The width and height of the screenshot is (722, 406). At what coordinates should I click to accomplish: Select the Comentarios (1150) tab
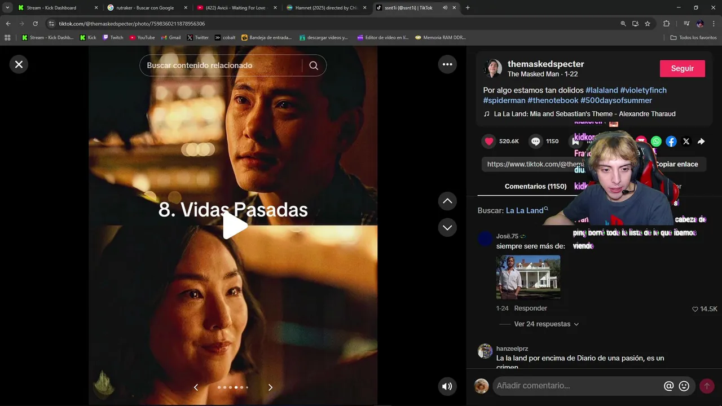click(x=535, y=186)
